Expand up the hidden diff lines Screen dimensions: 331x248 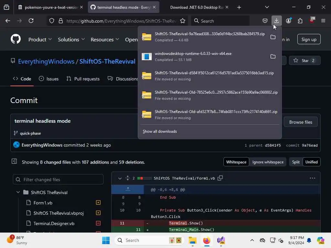[x=128, y=189]
